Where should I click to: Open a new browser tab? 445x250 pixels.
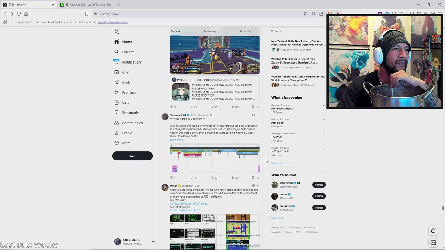(119, 5)
